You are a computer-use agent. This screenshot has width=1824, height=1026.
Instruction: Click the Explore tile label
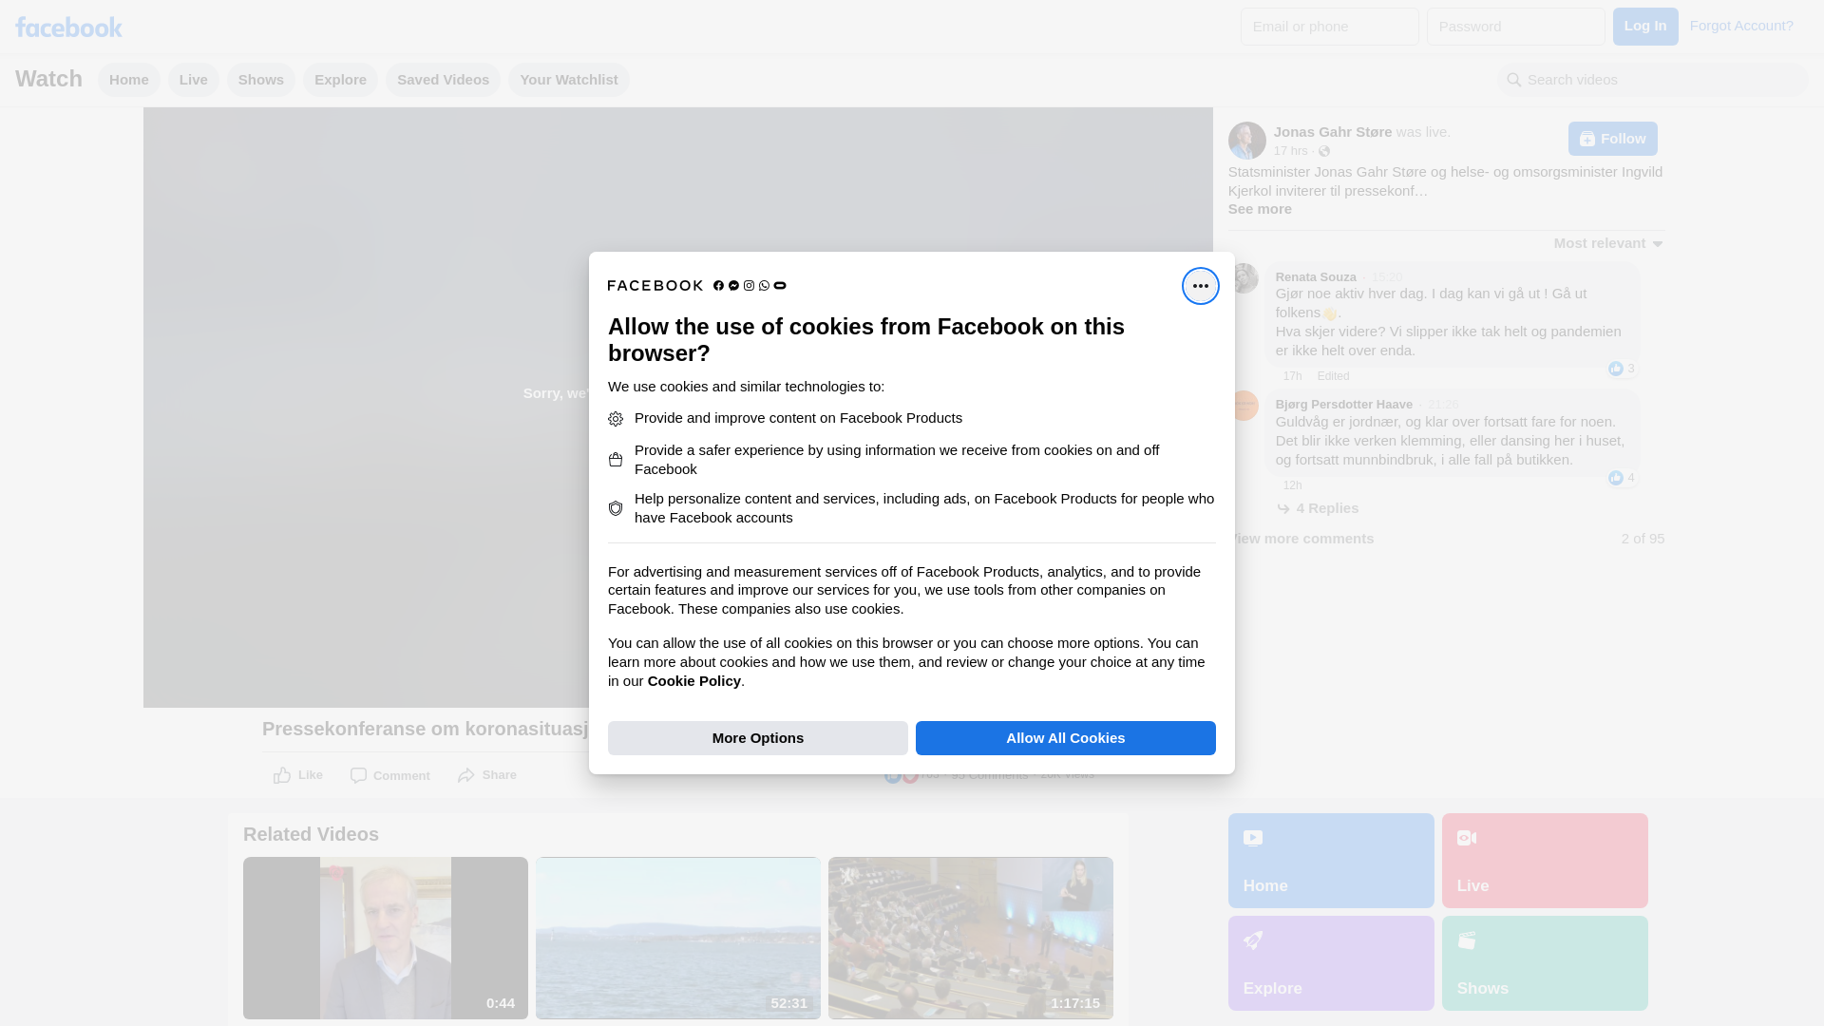(1272, 989)
